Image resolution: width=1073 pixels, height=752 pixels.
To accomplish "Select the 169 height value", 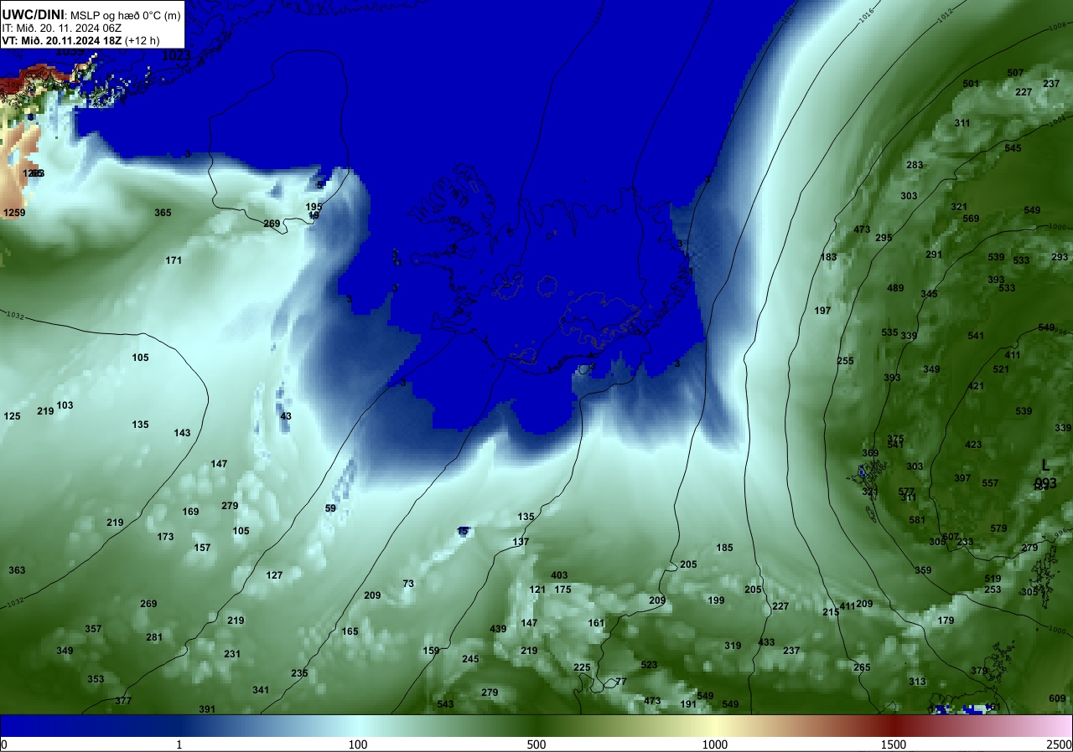I will point(190,512).
